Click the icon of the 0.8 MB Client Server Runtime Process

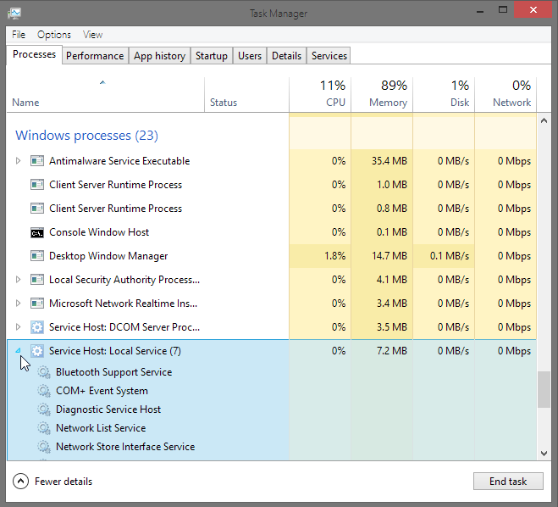click(x=37, y=209)
